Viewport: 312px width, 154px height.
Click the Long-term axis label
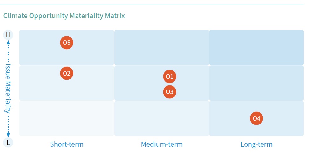pos(256,144)
